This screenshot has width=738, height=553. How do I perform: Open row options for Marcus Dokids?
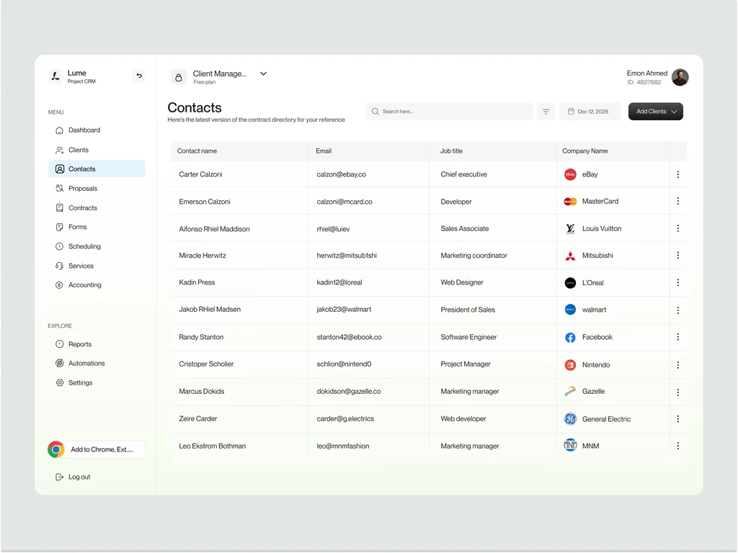[x=677, y=392]
